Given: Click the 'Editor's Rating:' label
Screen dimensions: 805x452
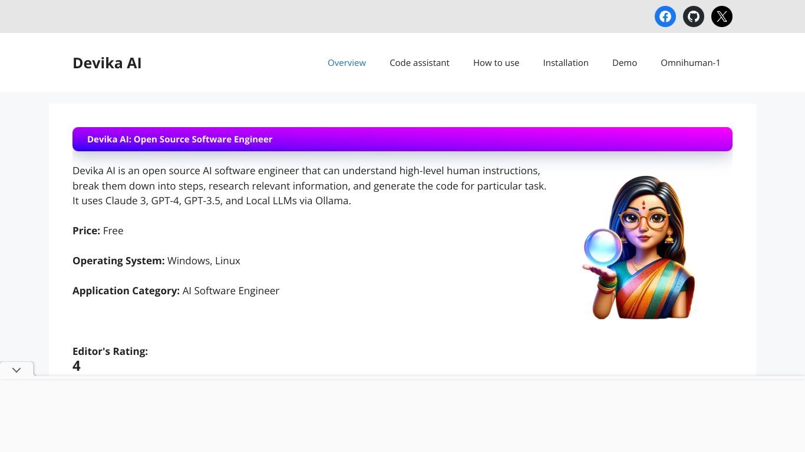Looking at the screenshot, I should coord(110,351).
